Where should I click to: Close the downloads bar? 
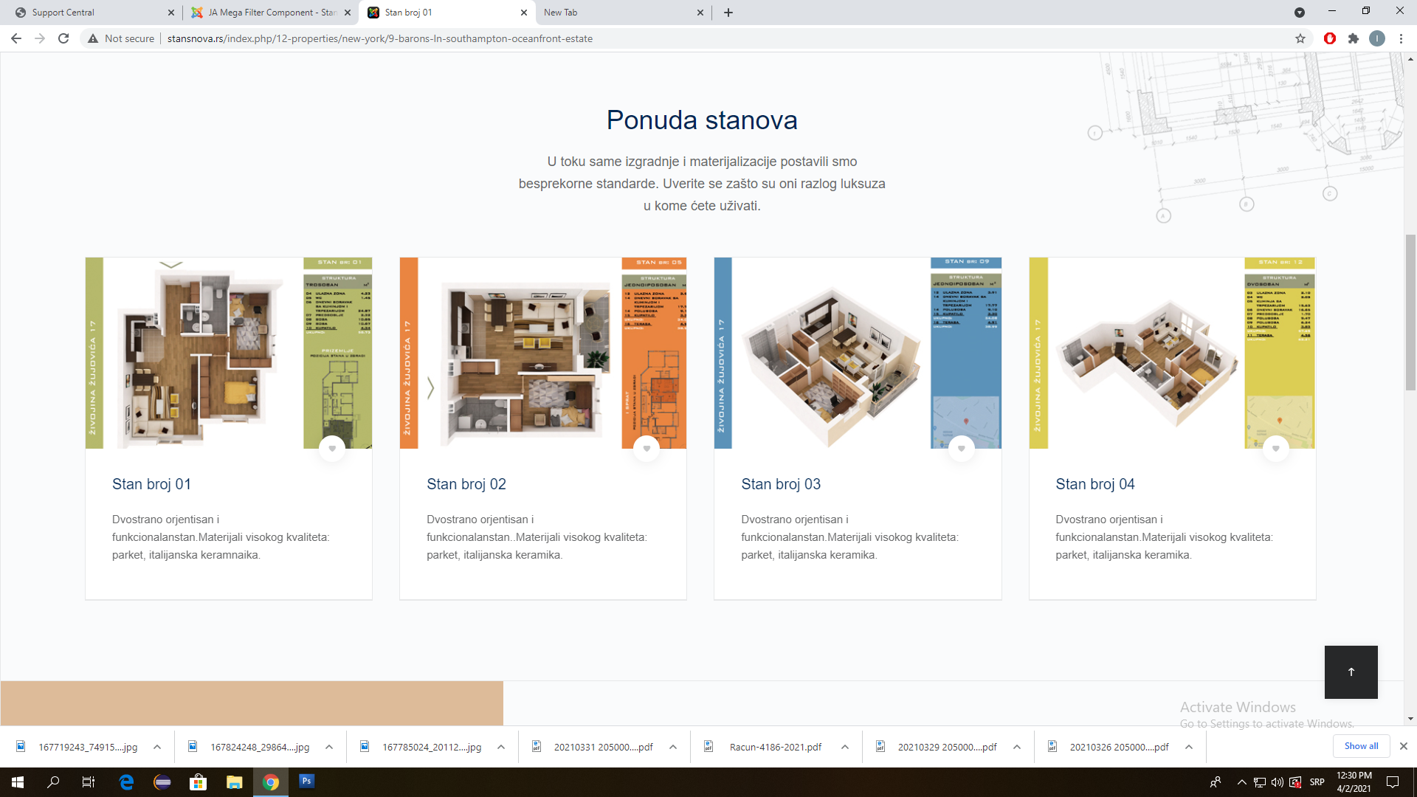1403,746
